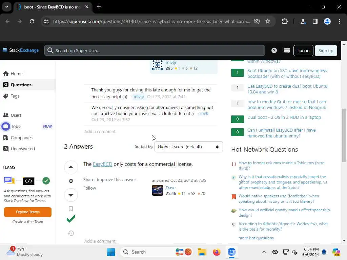Screen dimensions: 347x260
Task: Downvote Dave's answer
Action: [71, 195]
